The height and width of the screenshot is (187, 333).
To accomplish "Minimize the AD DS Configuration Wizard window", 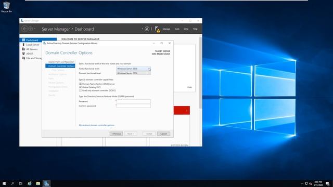I will tap(154, 43).
